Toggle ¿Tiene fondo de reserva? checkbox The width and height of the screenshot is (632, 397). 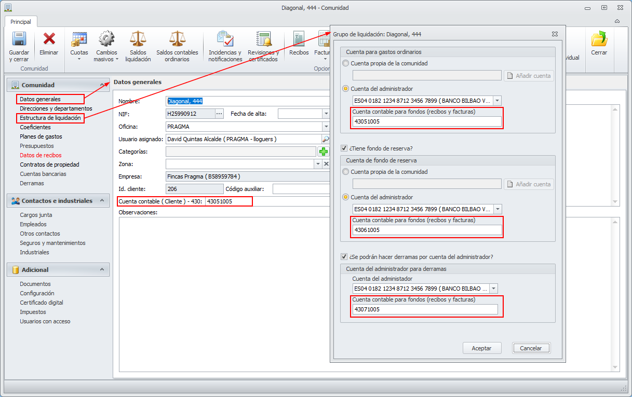[344, 148]
